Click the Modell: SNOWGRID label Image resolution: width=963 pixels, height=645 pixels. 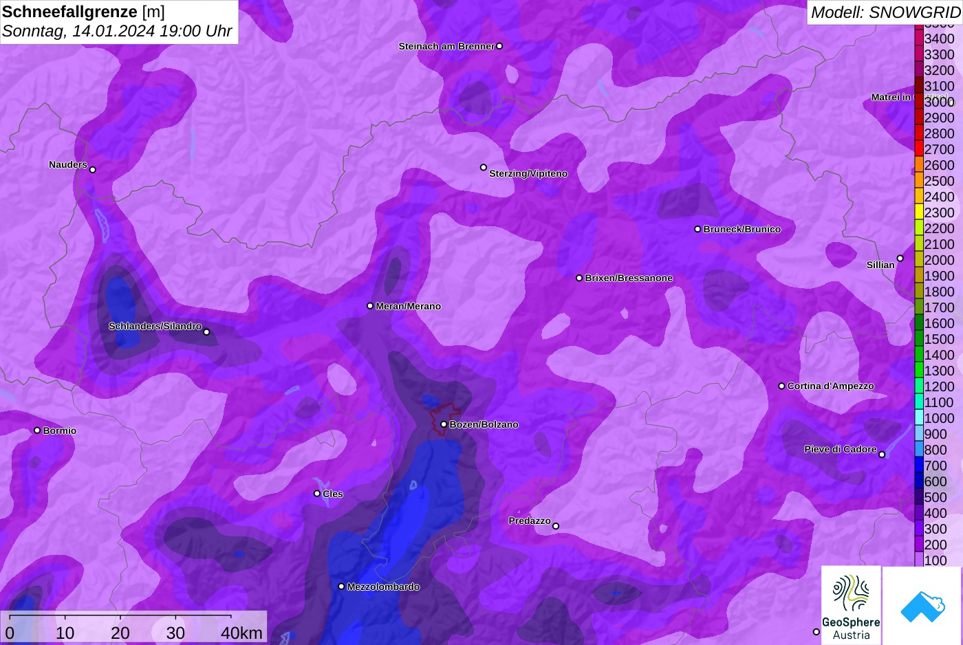click(885, 12)
